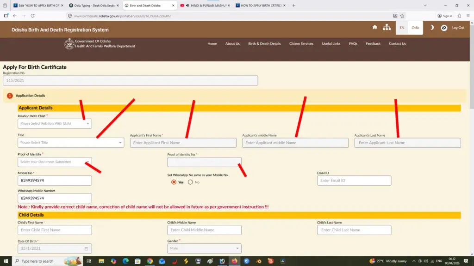The height and width of the screenshot is (266, 474).
Task: Click the Log Out link
Action: click(458, 28)
